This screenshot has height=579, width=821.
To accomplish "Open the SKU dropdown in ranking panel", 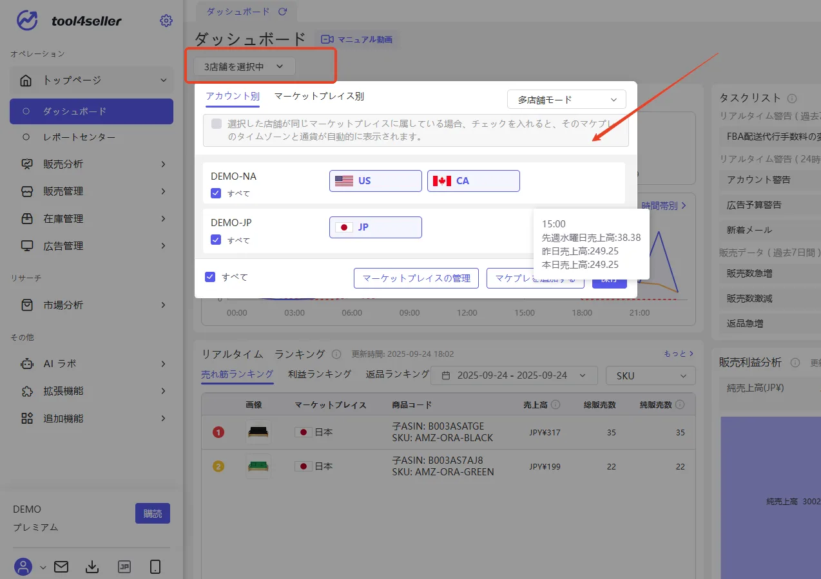I will pos(651,375).
